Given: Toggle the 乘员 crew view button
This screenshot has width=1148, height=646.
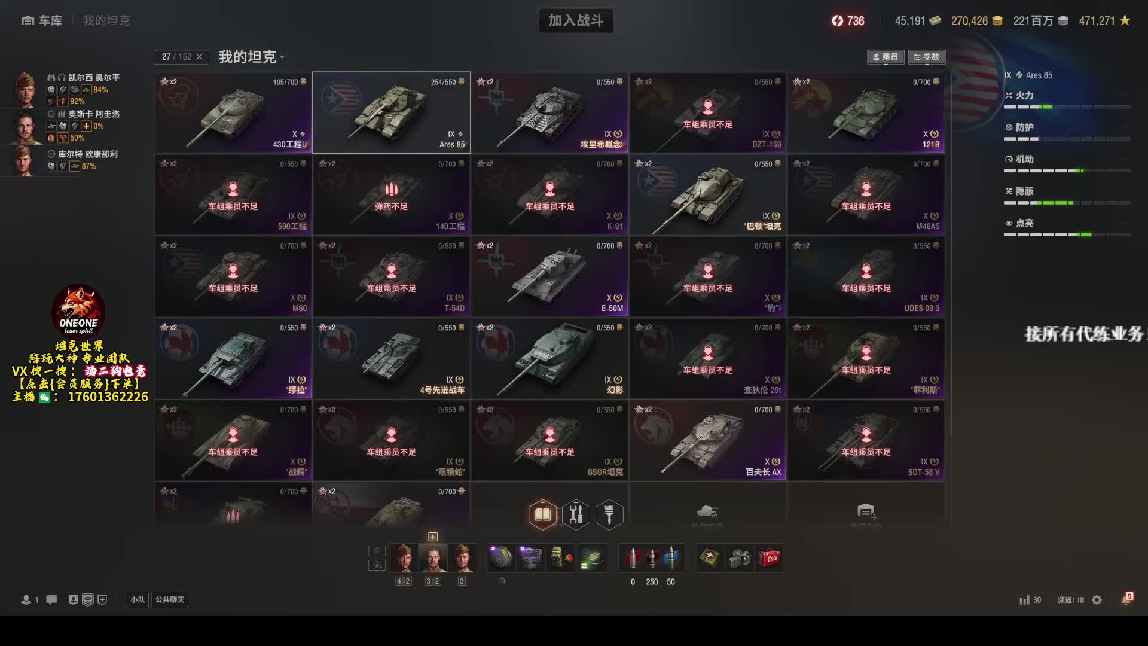Looking at the screenshot, I should (x=886, y=57).
